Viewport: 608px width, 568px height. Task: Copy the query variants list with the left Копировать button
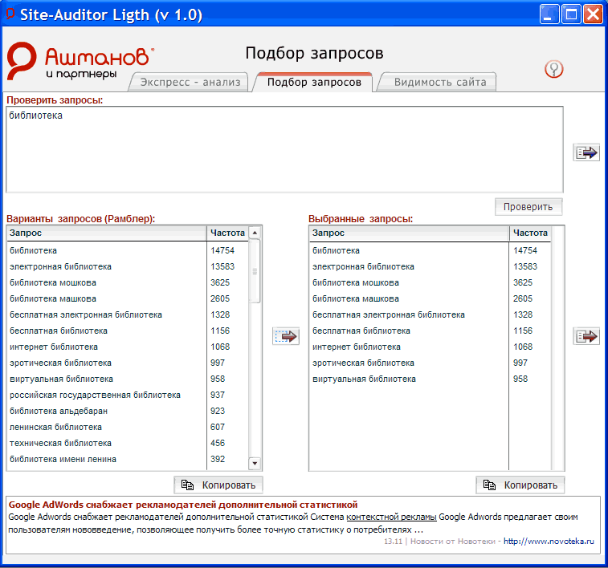(218, 485)
